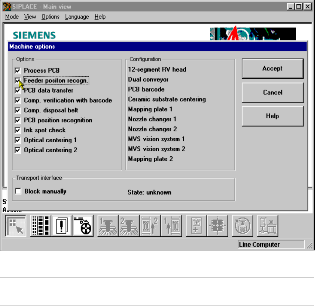Click the component chip crosshair icon
This screenshot has height=306, width=315.
click(218, 226)
